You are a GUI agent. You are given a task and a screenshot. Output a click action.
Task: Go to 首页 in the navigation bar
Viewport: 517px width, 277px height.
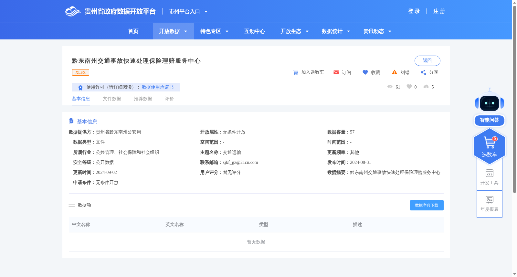pyautogui.click(x=133, y=31)
